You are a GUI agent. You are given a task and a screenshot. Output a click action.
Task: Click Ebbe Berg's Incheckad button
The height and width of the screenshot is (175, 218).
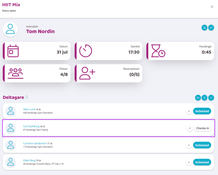coord(202,162)
